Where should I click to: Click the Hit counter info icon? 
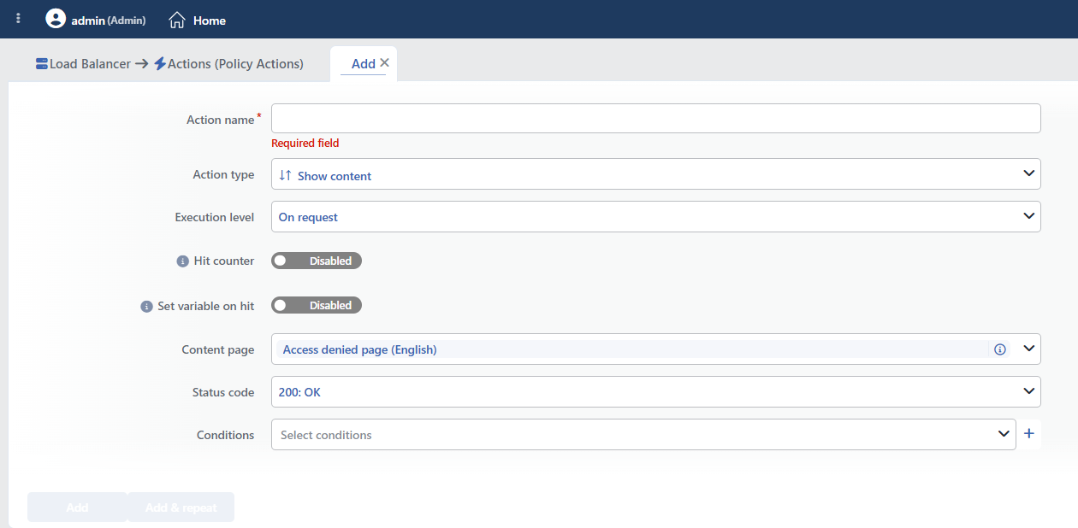point(182,261)
